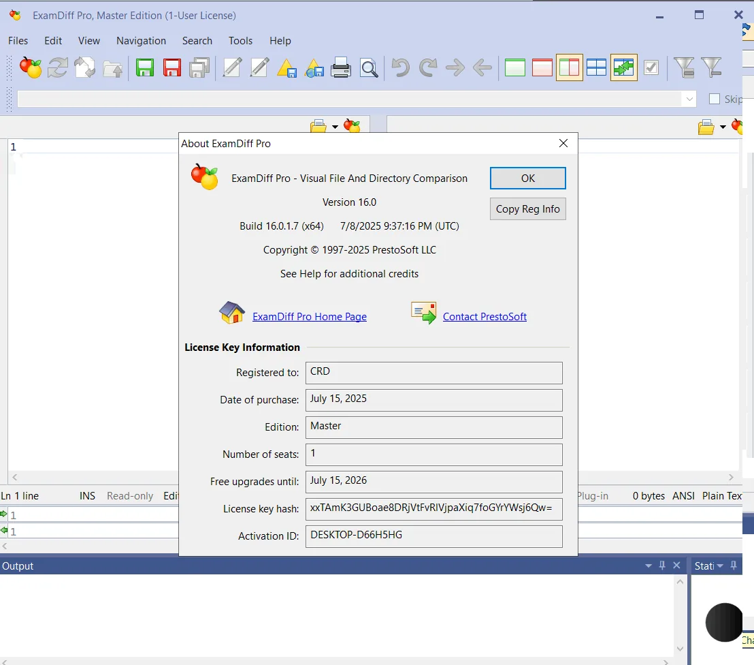Click the first filter funnel icon
Viewport: 754px width, 665px height.
(684, 67)
